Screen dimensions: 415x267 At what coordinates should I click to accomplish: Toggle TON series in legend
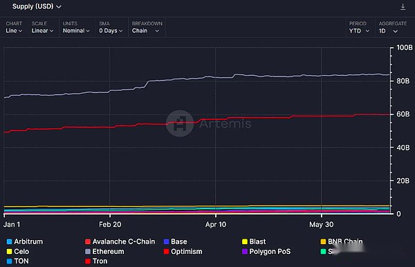[x=18, y=261]
